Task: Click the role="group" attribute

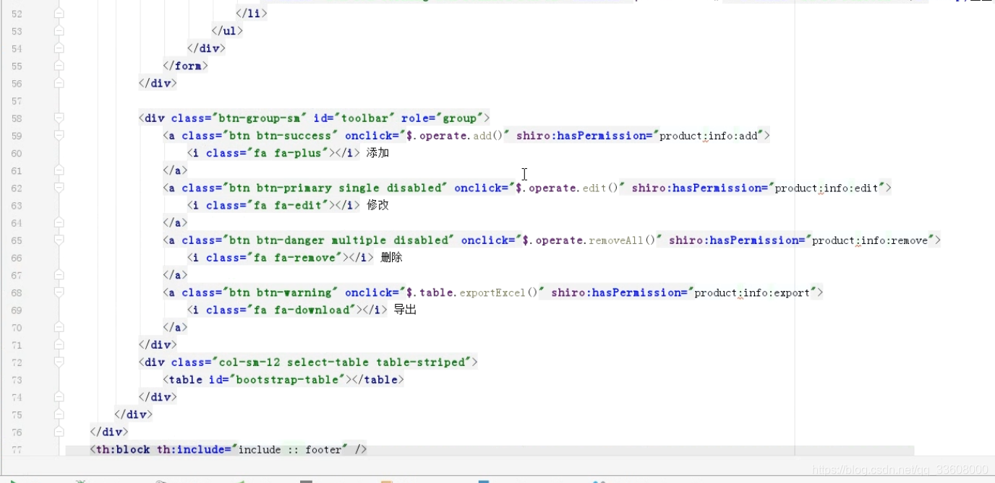Action: pyautogui.click(x=443, y=118)
